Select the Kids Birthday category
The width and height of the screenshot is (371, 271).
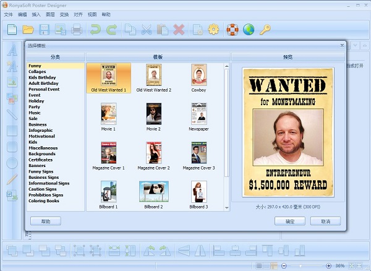[43, 77]
